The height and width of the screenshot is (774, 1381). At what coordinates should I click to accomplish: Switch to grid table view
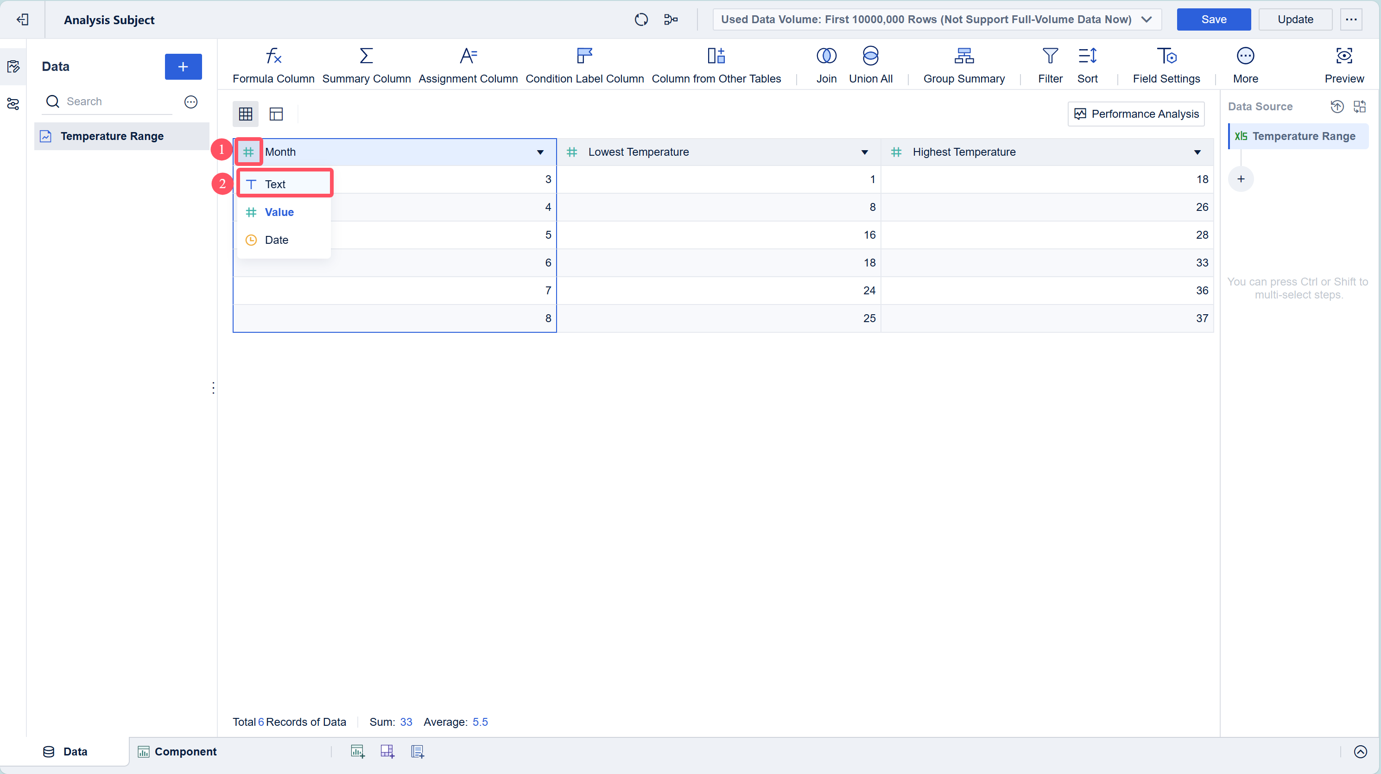pyautogui.click(x=246, y=114)
